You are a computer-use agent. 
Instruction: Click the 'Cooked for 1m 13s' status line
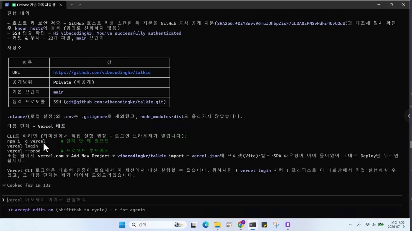pyautogui.click(x=29, y=185)
